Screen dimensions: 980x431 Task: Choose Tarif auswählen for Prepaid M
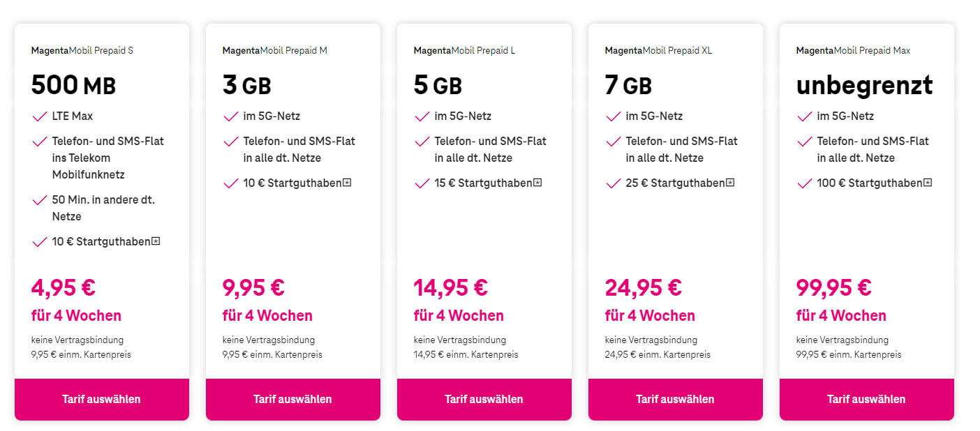292,400
